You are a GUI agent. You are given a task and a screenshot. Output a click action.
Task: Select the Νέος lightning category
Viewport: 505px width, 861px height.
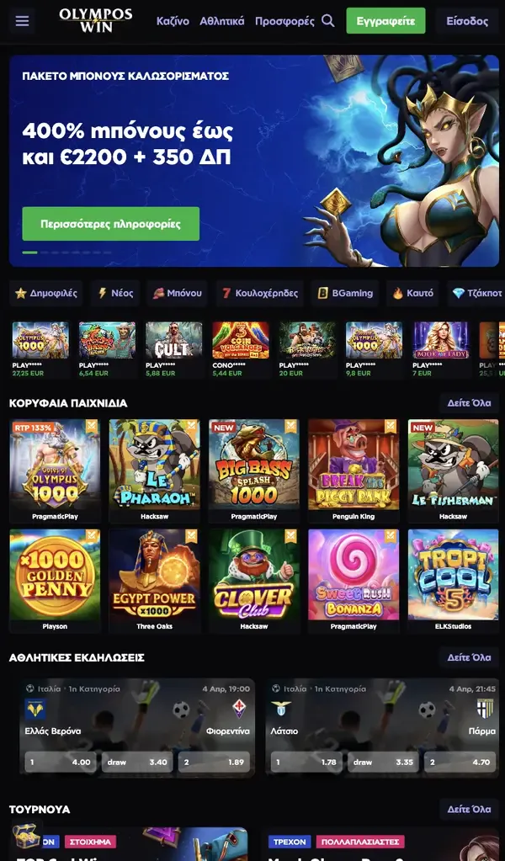click(115, 293)
